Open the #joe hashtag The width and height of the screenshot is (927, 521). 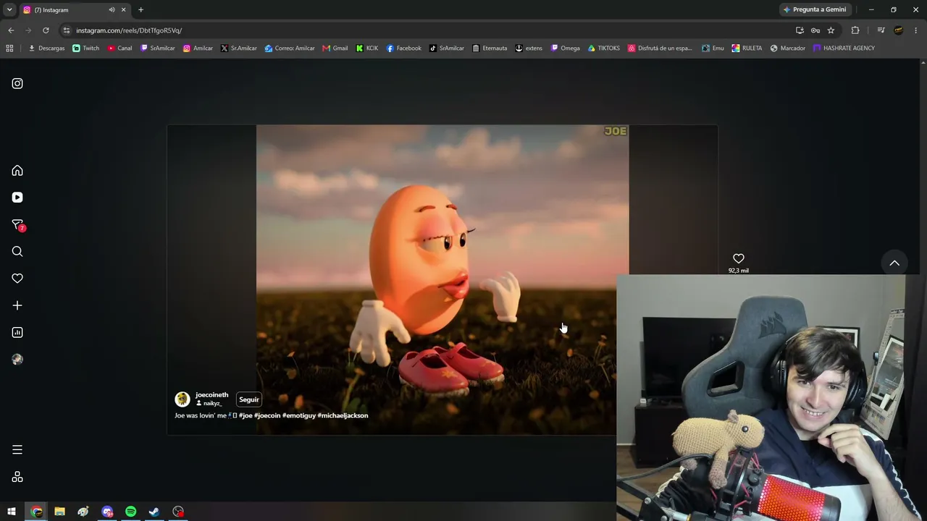246,415
